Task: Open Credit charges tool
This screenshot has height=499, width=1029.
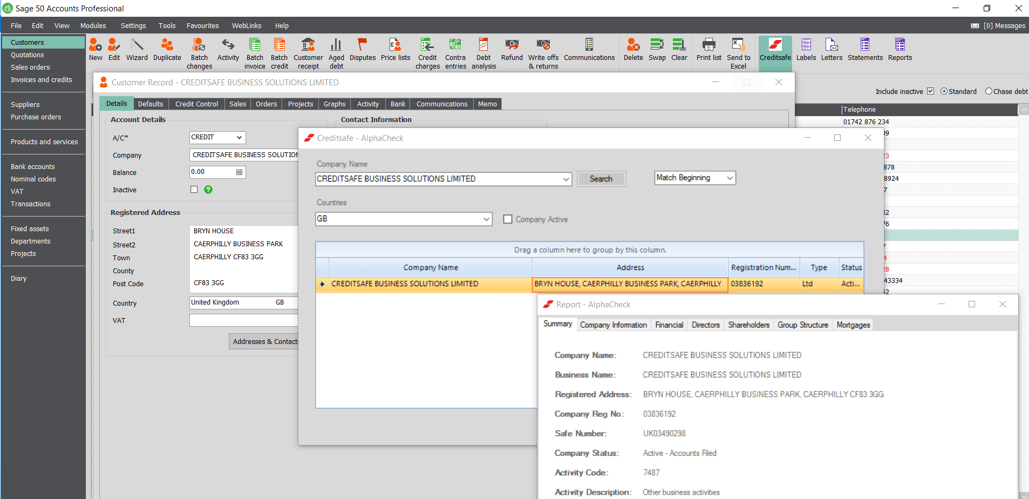Action: click(427, 53)
